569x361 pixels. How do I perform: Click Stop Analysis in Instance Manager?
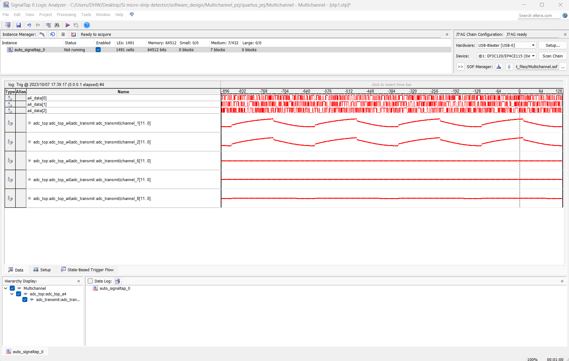click(63, 34)
